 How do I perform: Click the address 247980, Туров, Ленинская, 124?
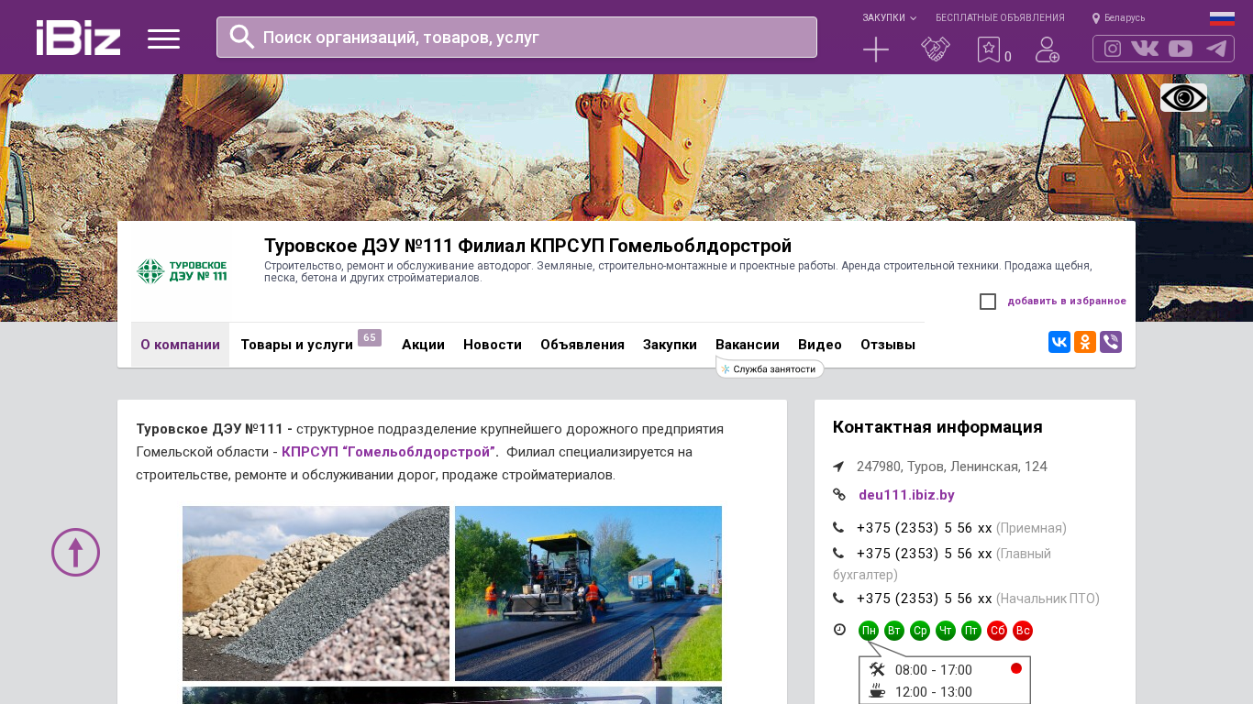(952, 467)
